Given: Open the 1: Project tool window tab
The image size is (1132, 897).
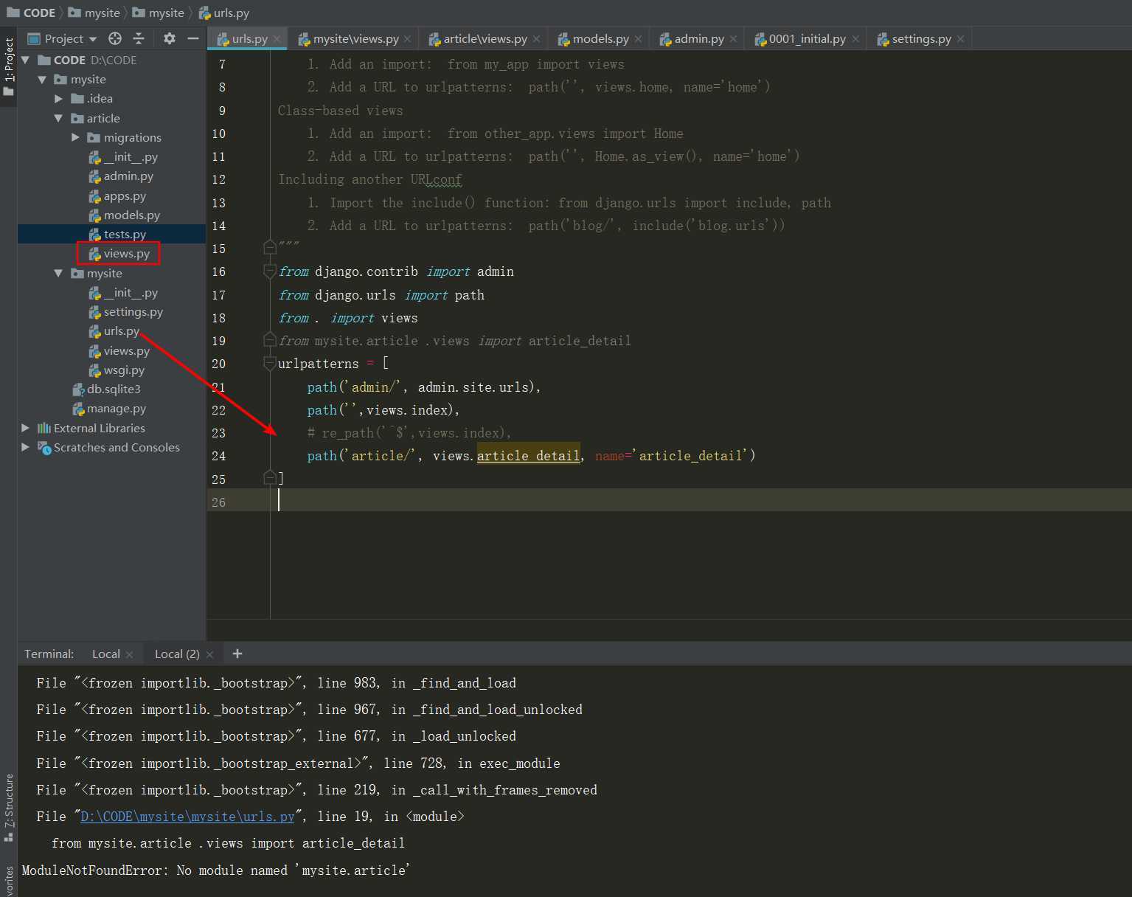Looking at the screenshot, I should [9, 68].
